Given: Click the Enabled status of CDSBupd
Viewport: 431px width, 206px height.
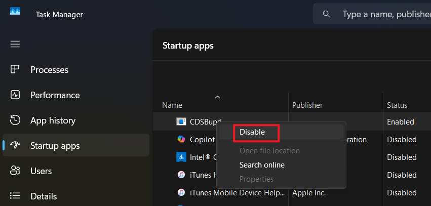Looking at the screenshot, I should [x=401, y=121].
